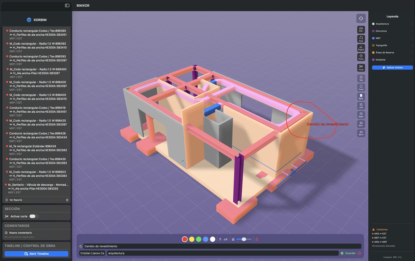Select the Punto marker tool
415x261 pixels.
coord(361,57)
